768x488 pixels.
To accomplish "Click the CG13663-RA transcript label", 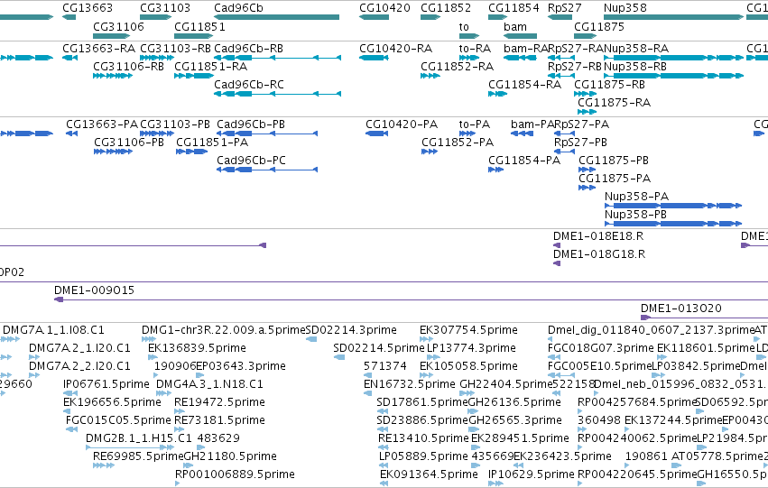I will [x=99, y=49].
